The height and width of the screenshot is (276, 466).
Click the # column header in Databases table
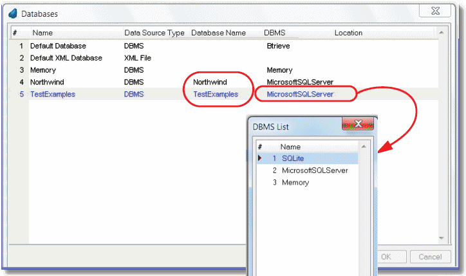15,33
